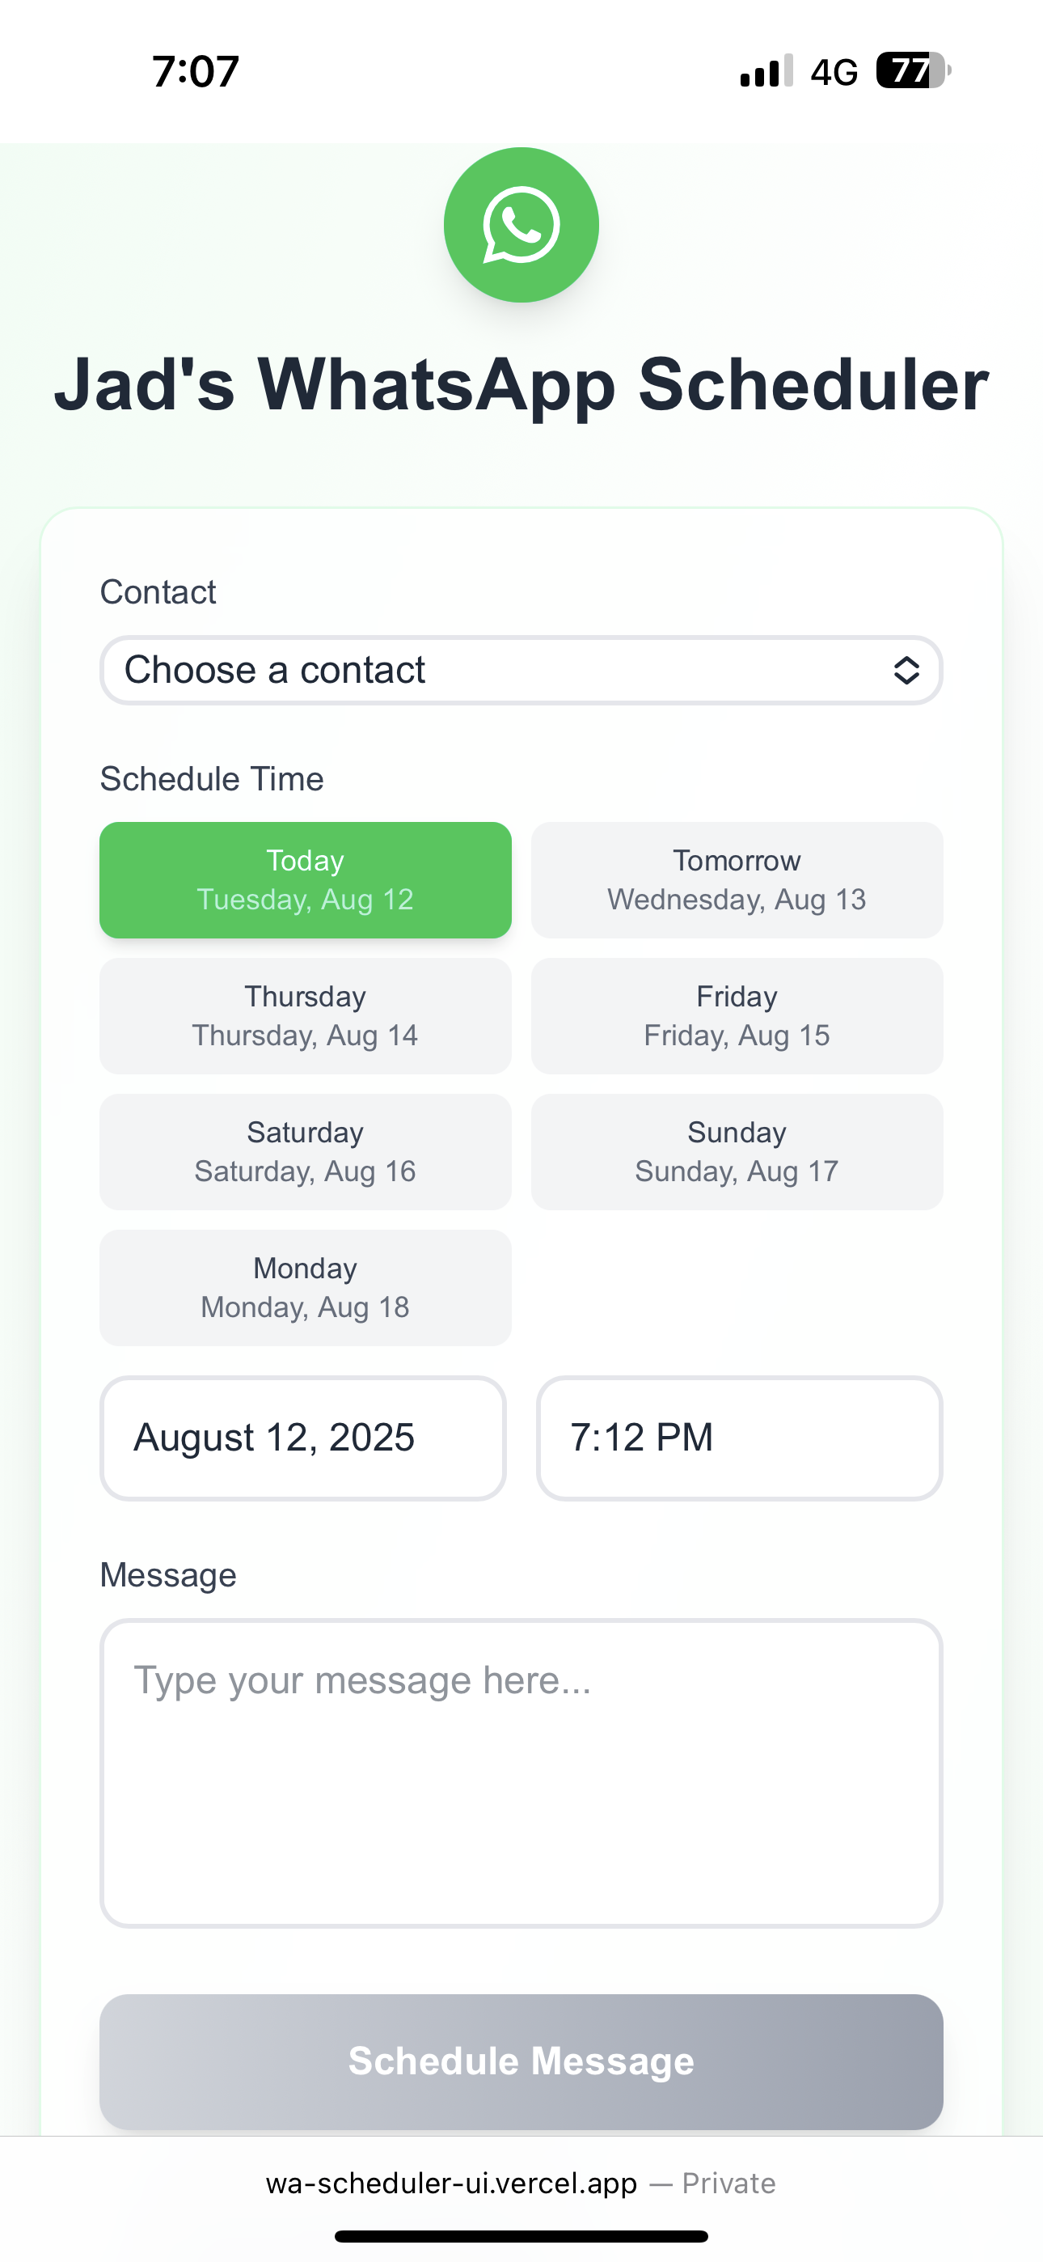Select Tomorrow, Wednesday Aug 13
The height and width of the screenshot is (2262, 1043).
click(x=737, y=880)
